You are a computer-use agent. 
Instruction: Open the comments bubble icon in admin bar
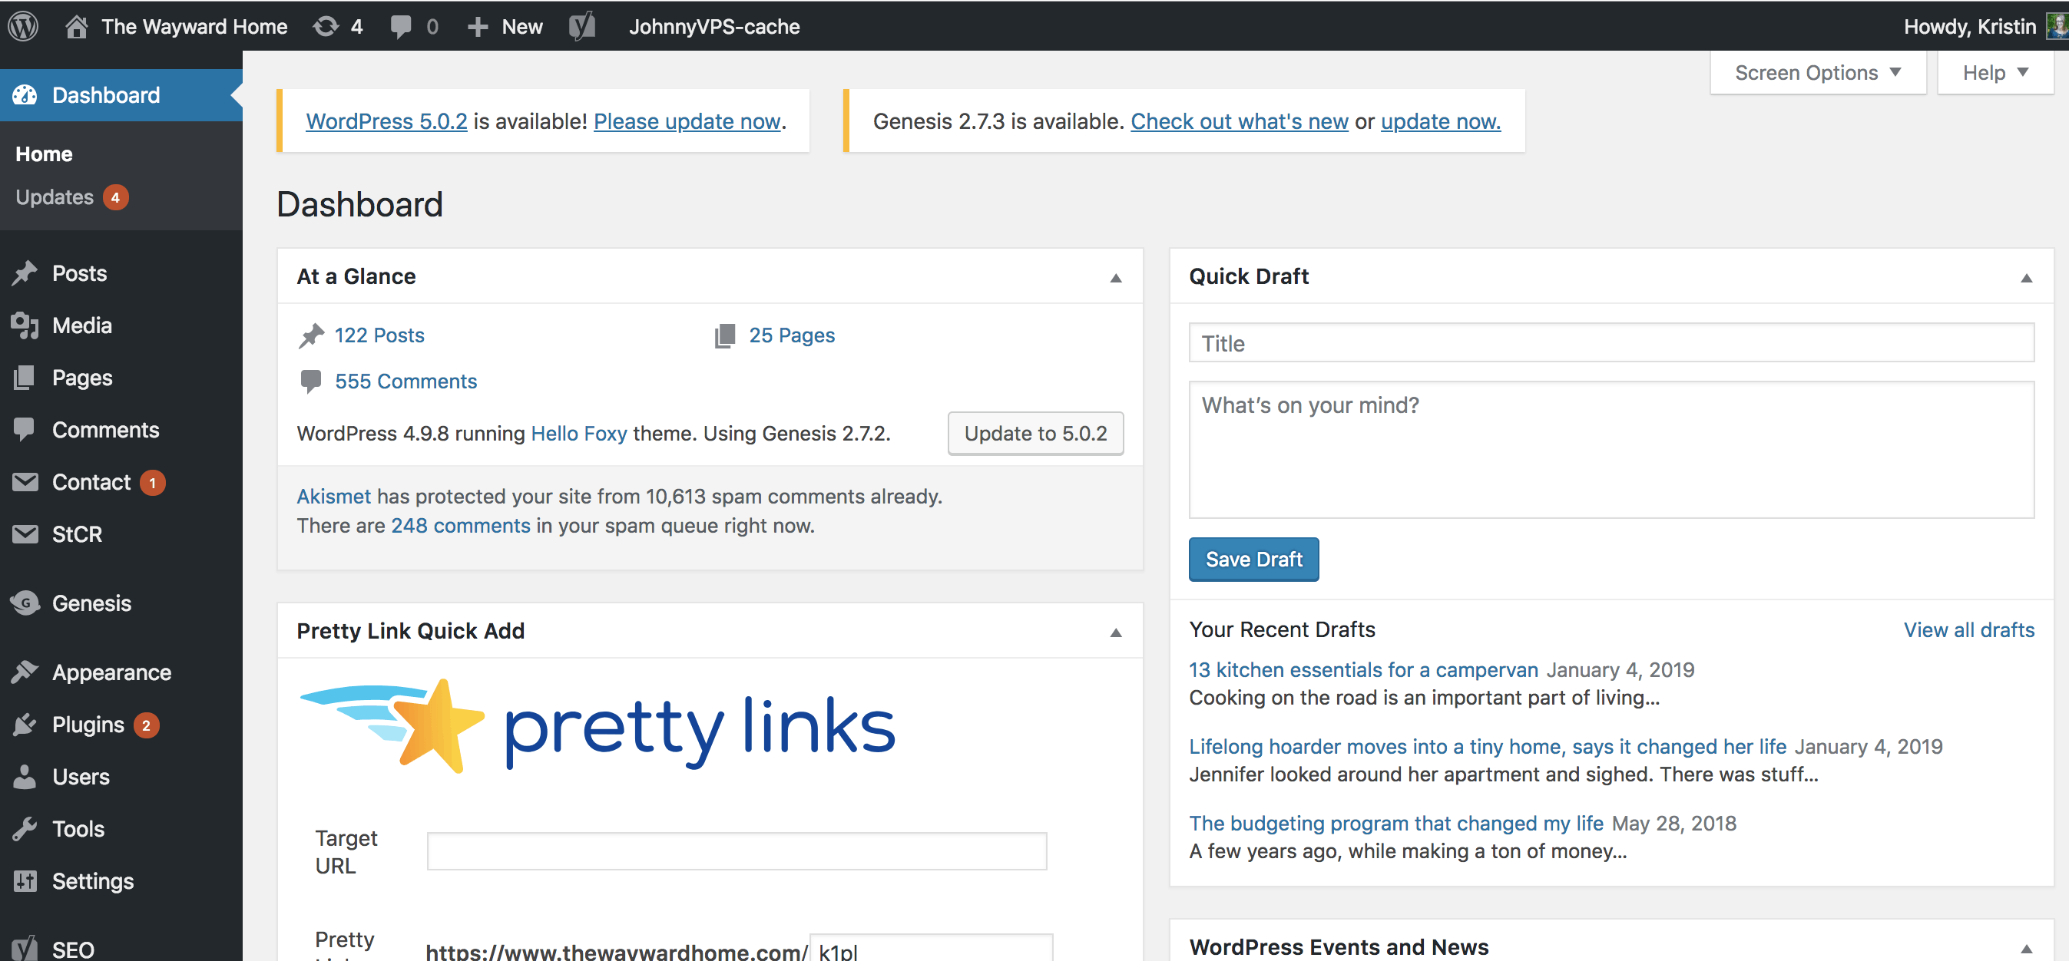(401, 27)
